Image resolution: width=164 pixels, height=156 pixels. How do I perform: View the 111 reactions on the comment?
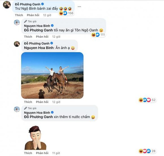pos(98,35)
